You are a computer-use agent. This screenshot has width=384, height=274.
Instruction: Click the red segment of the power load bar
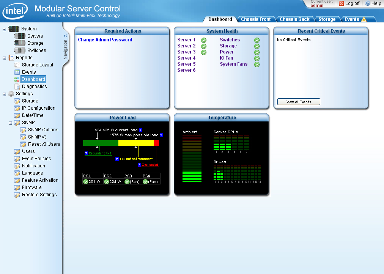[156, 143]
